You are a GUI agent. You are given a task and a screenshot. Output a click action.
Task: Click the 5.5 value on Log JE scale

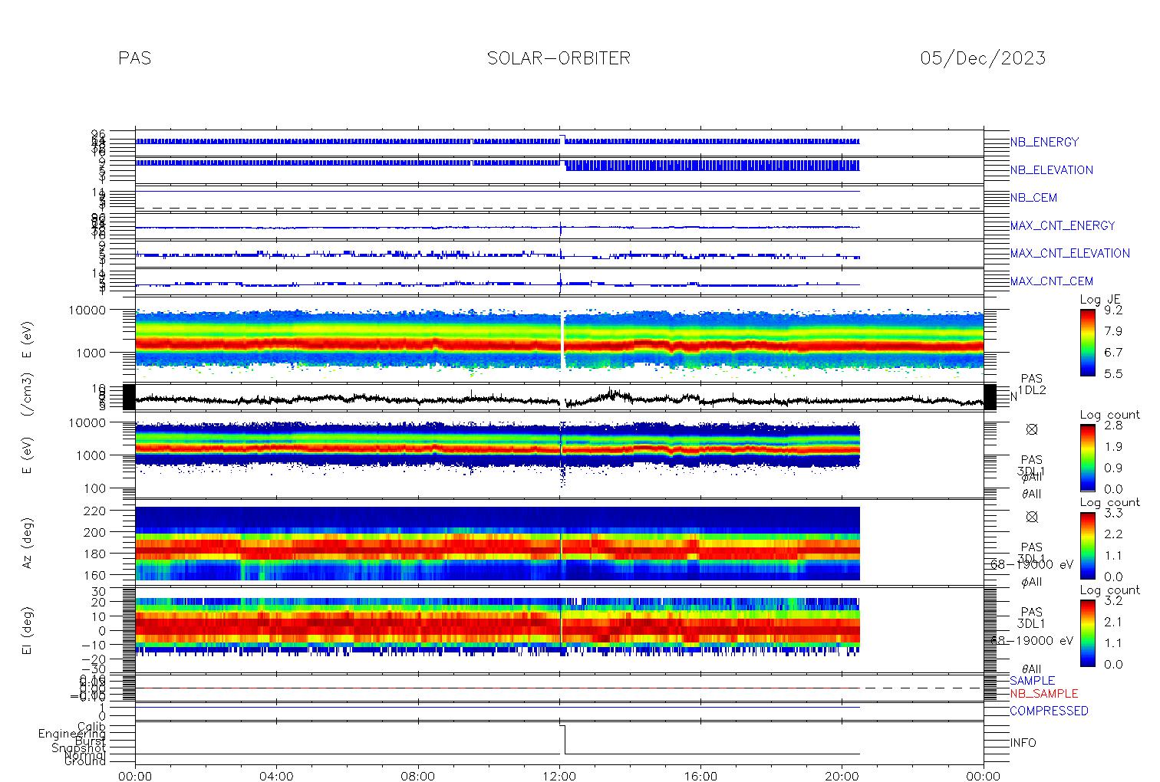coord(1112,374)
